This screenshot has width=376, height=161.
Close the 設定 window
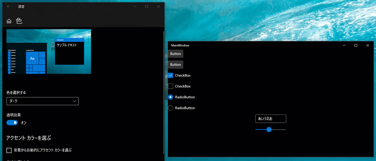(x=158, y=7)
